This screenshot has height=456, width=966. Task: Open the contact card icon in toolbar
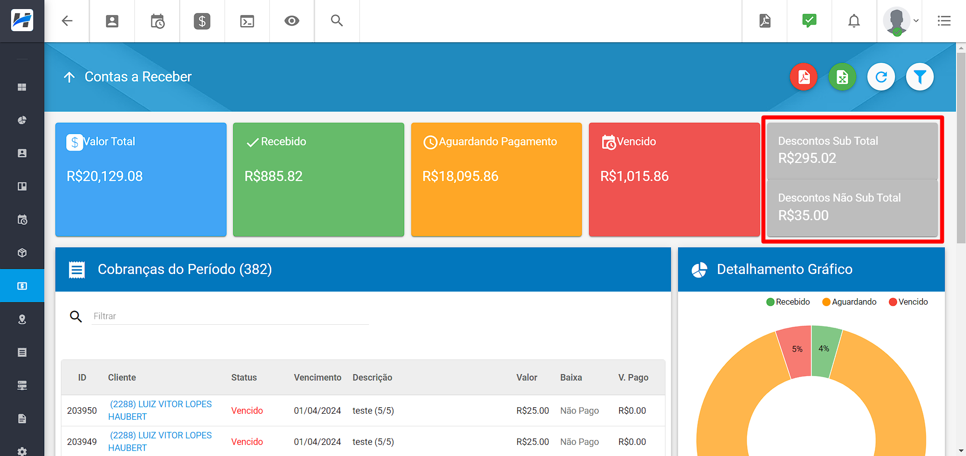pos(112,21)
